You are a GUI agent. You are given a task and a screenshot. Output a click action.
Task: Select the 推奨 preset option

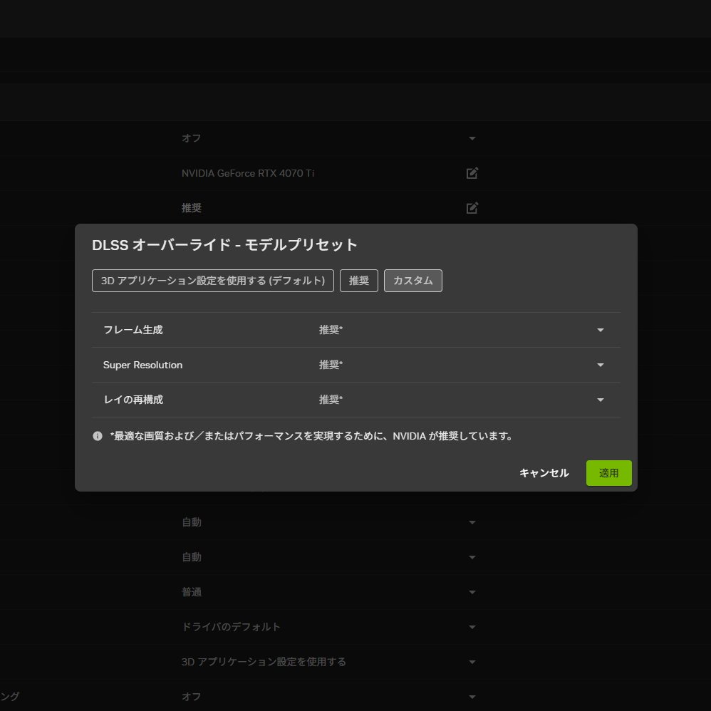(x=359, y=280)
